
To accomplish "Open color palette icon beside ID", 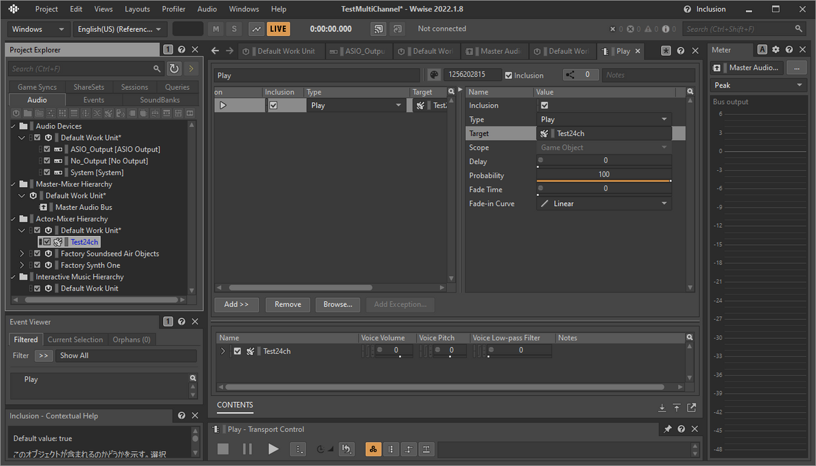I will [433, 75].
